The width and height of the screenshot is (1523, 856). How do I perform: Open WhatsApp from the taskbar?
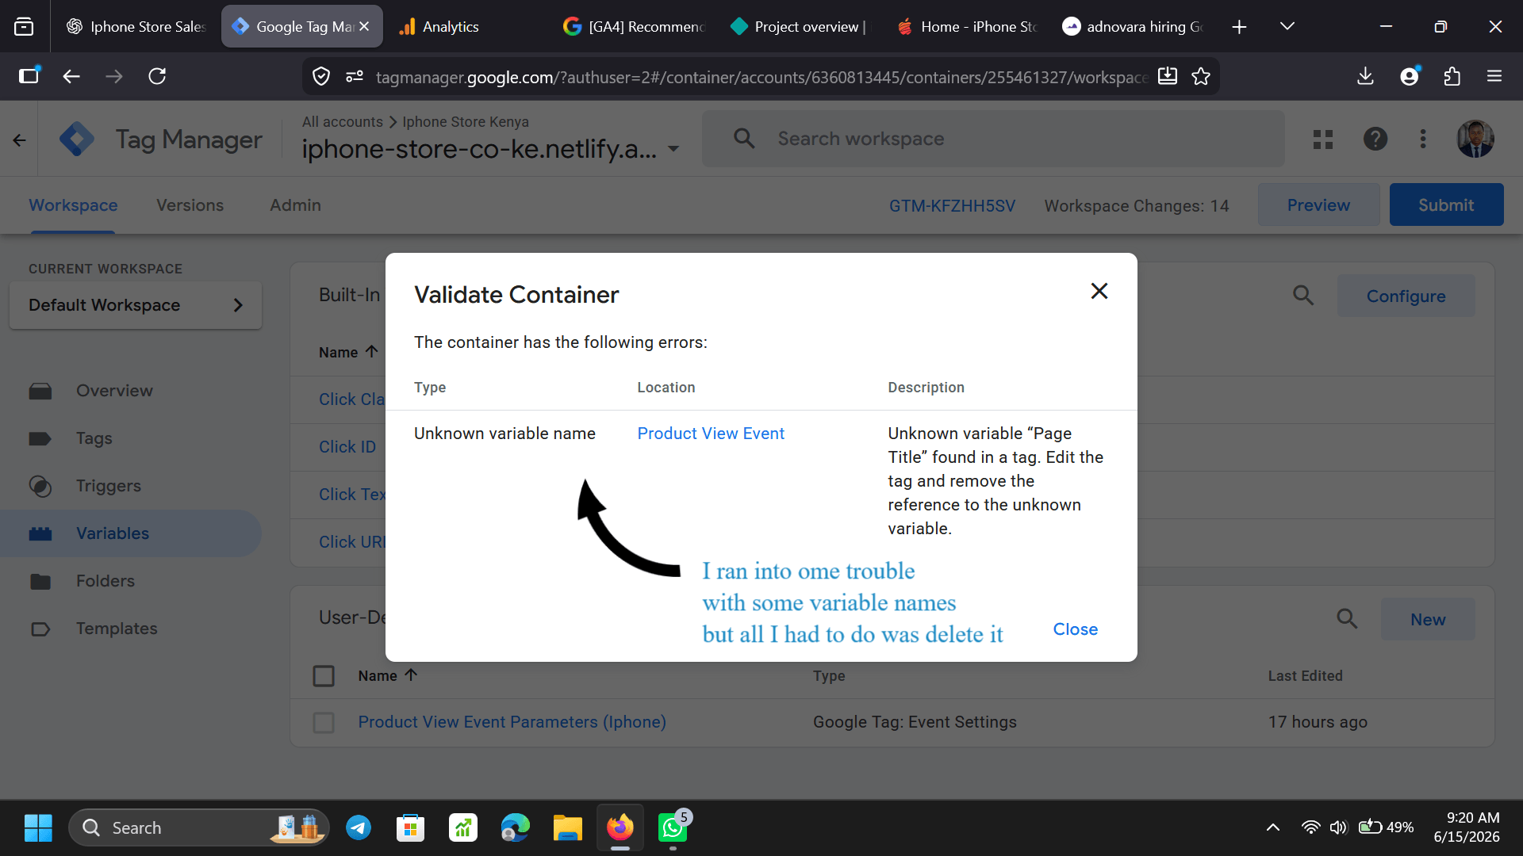coord(673,828)
